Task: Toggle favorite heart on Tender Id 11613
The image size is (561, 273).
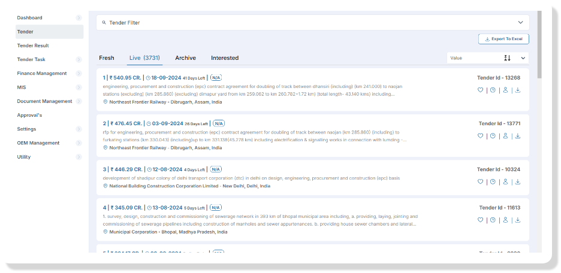Action: [x=480, y=220]
